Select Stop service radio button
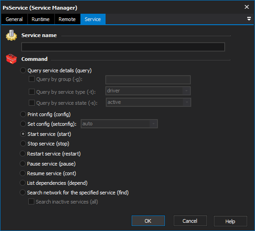The width and height of the screenshot is (255, 231). pyautogui.click(x=23, y=144)
